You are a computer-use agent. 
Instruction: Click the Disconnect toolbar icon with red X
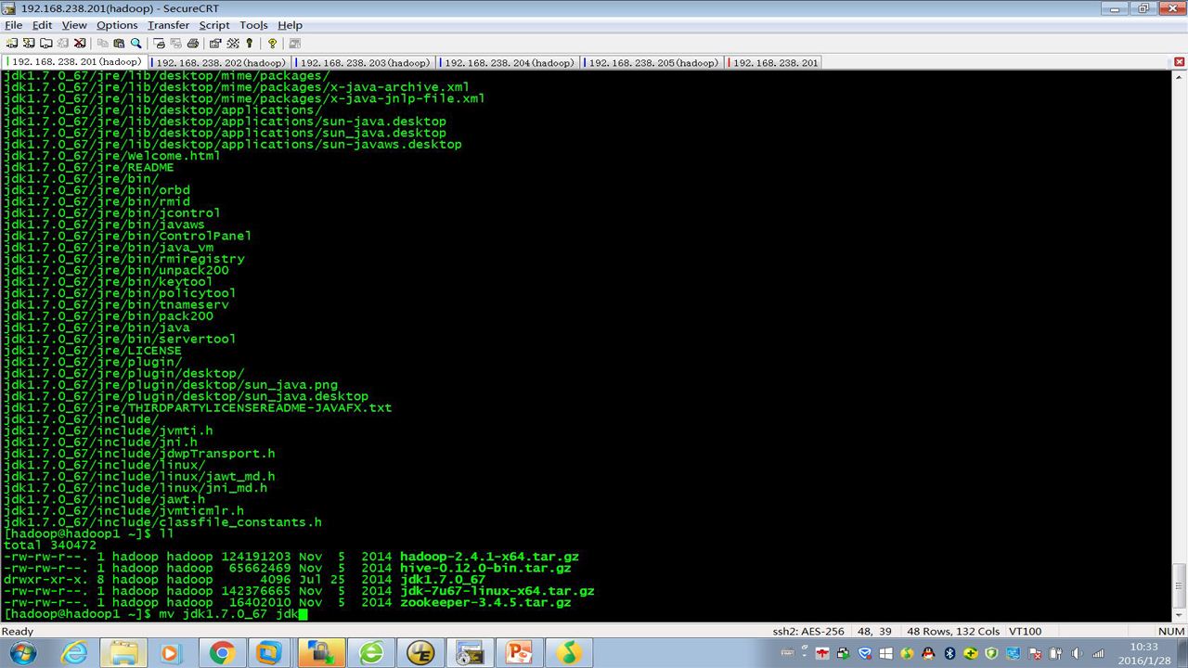click(x=80, y=44)
